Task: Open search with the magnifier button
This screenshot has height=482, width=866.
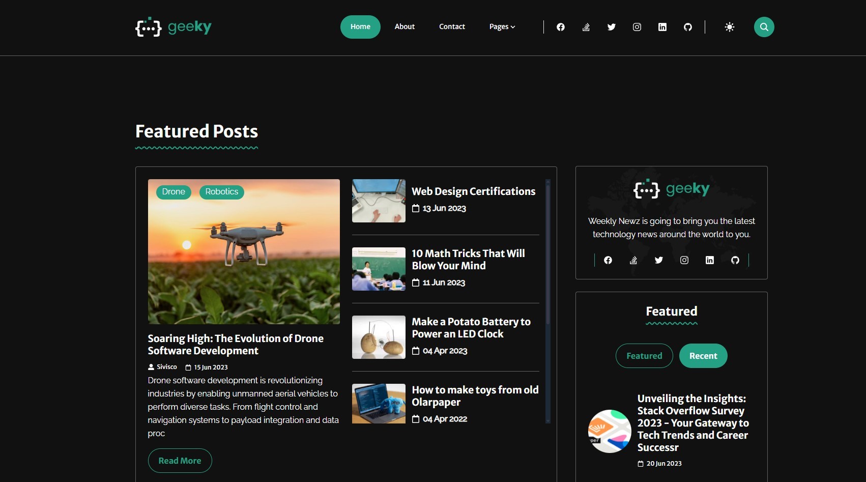Action: pos(764,27)
